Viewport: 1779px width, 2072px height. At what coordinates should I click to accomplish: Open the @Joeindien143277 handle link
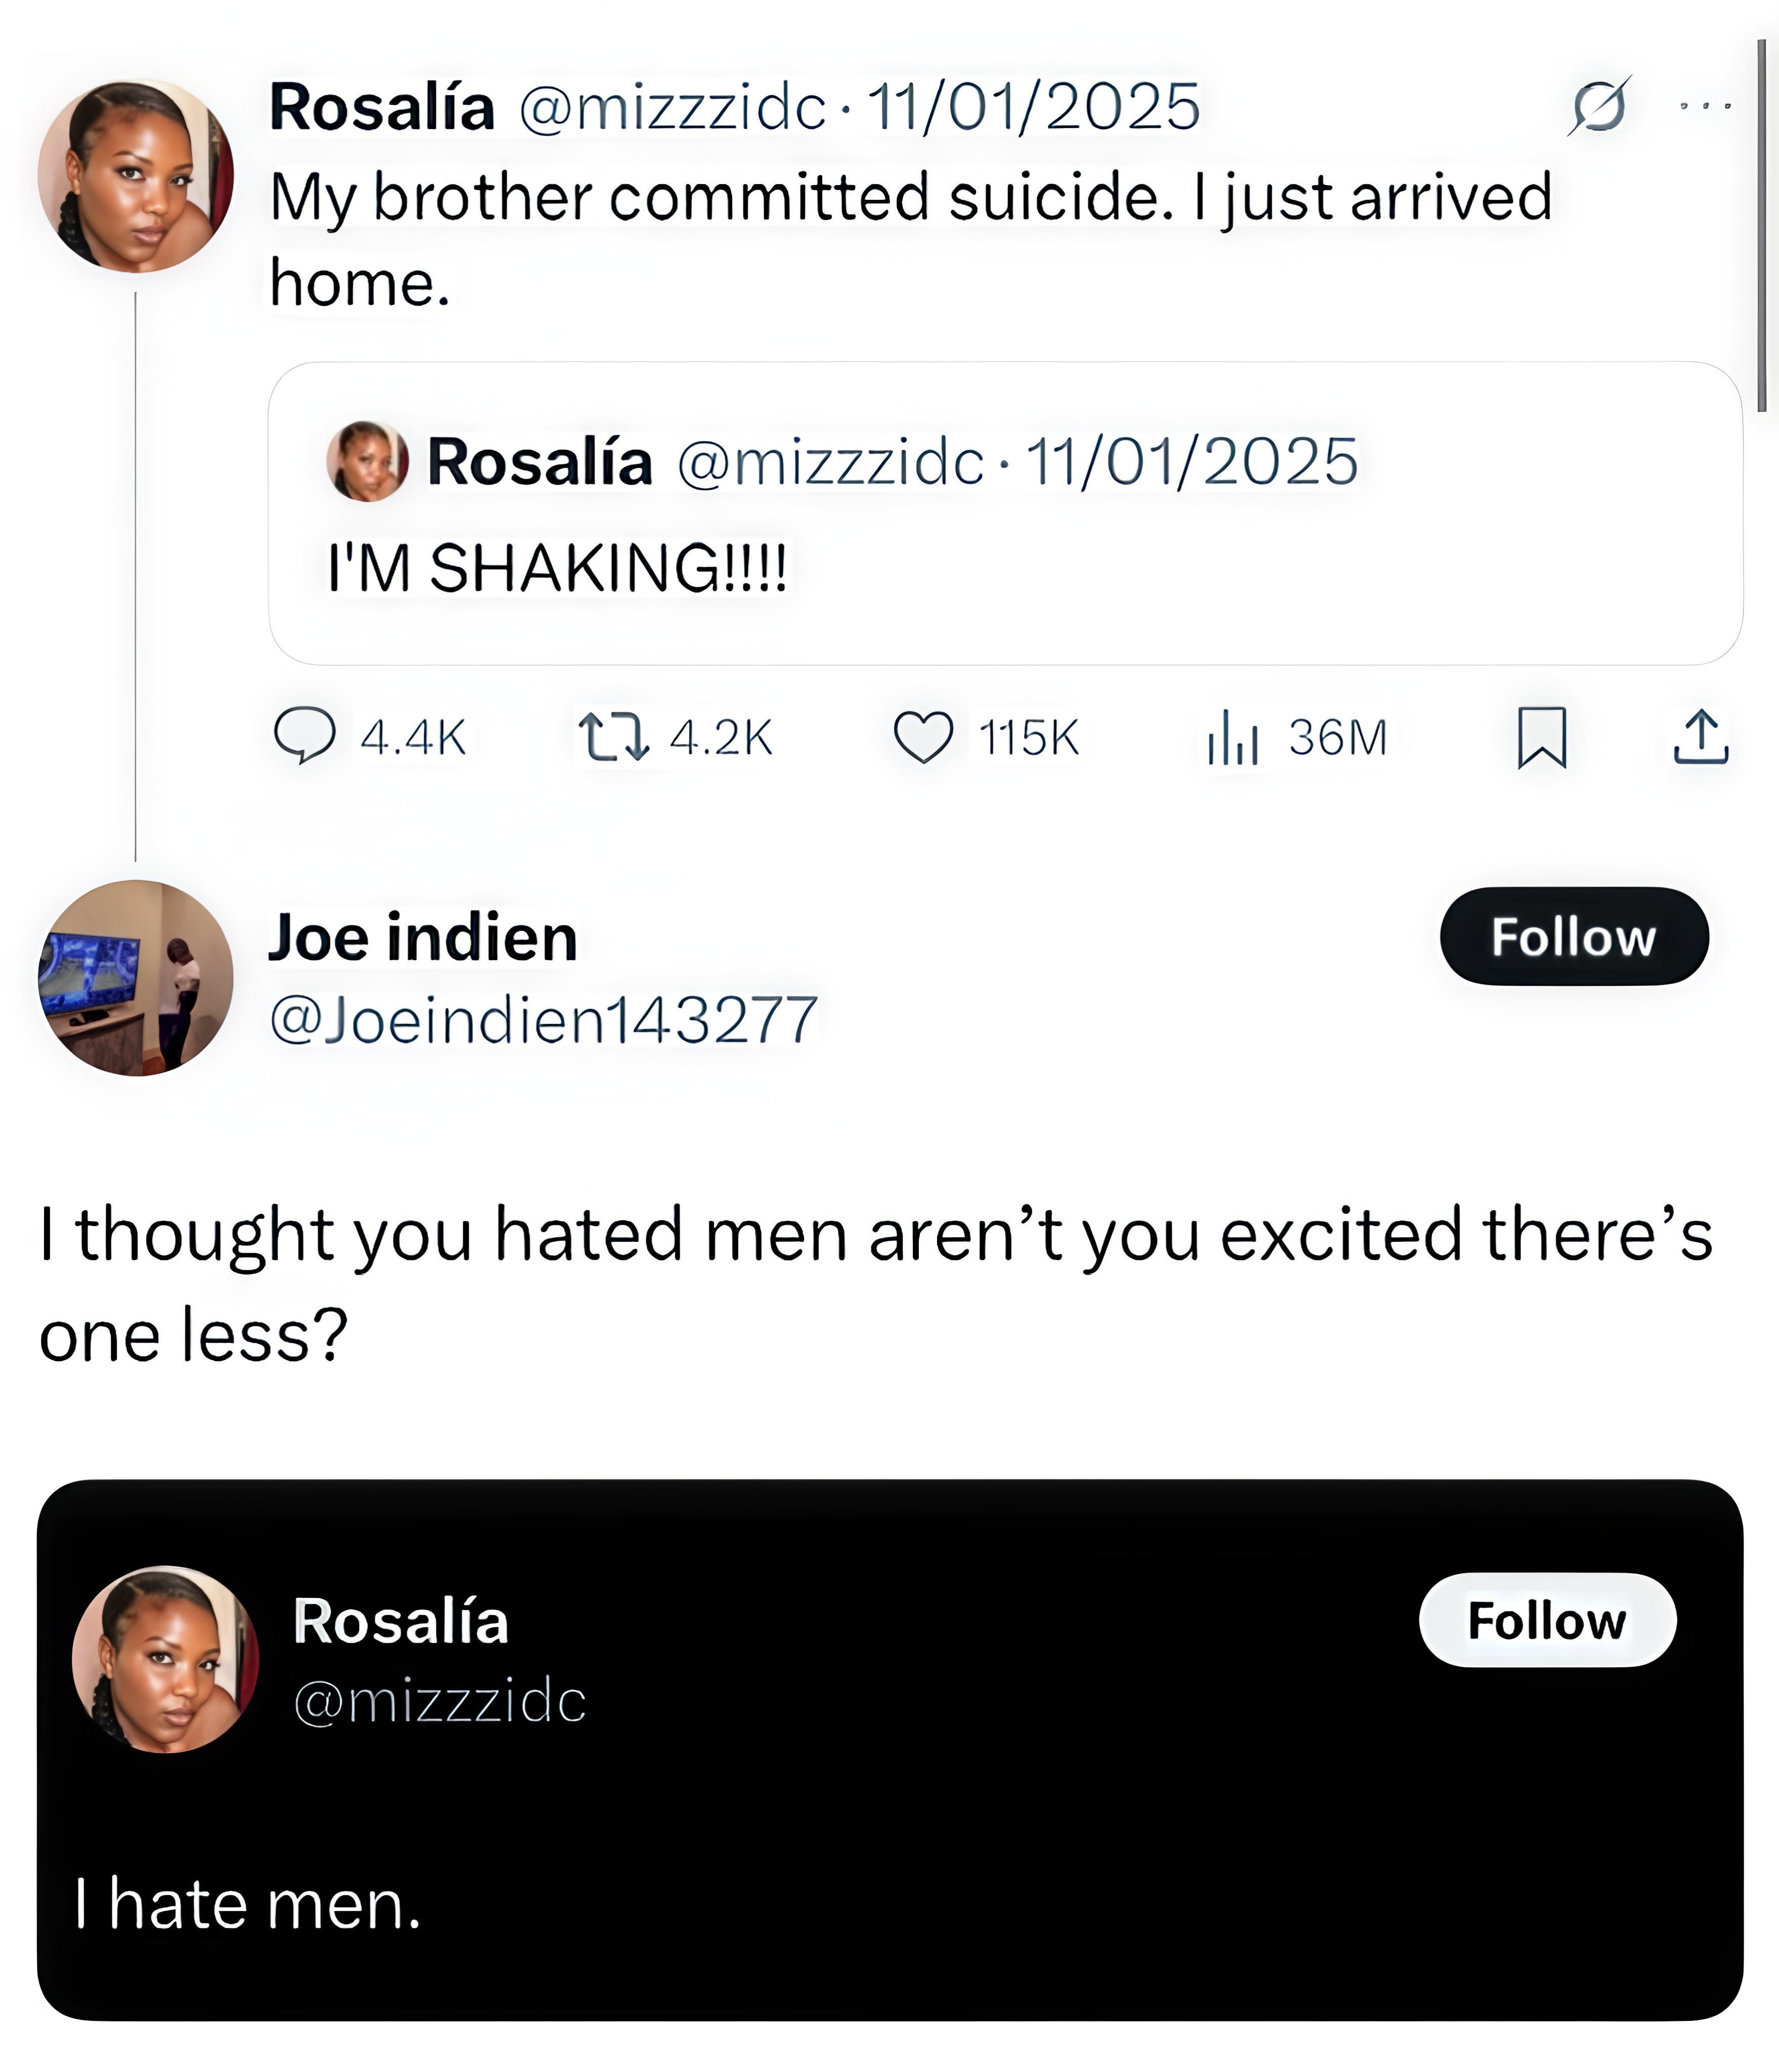(543, 1020)
